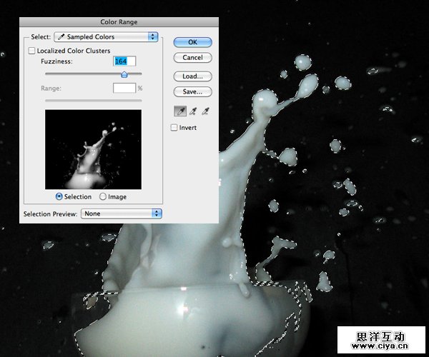The width and height of the screenshot is (429, 357).
Task: Choose the Add to Sample eyedropper
Action: [x=193, y=111]
